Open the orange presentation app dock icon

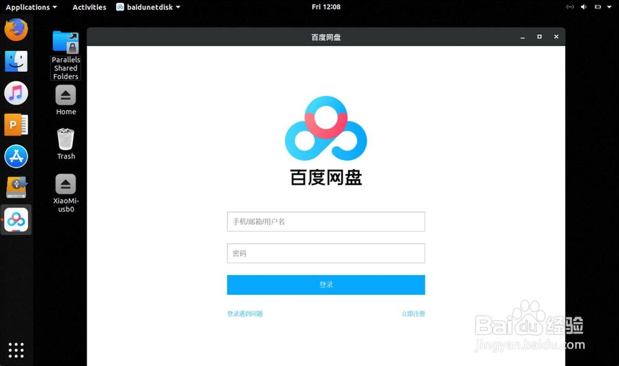click(x=16, y=124)
